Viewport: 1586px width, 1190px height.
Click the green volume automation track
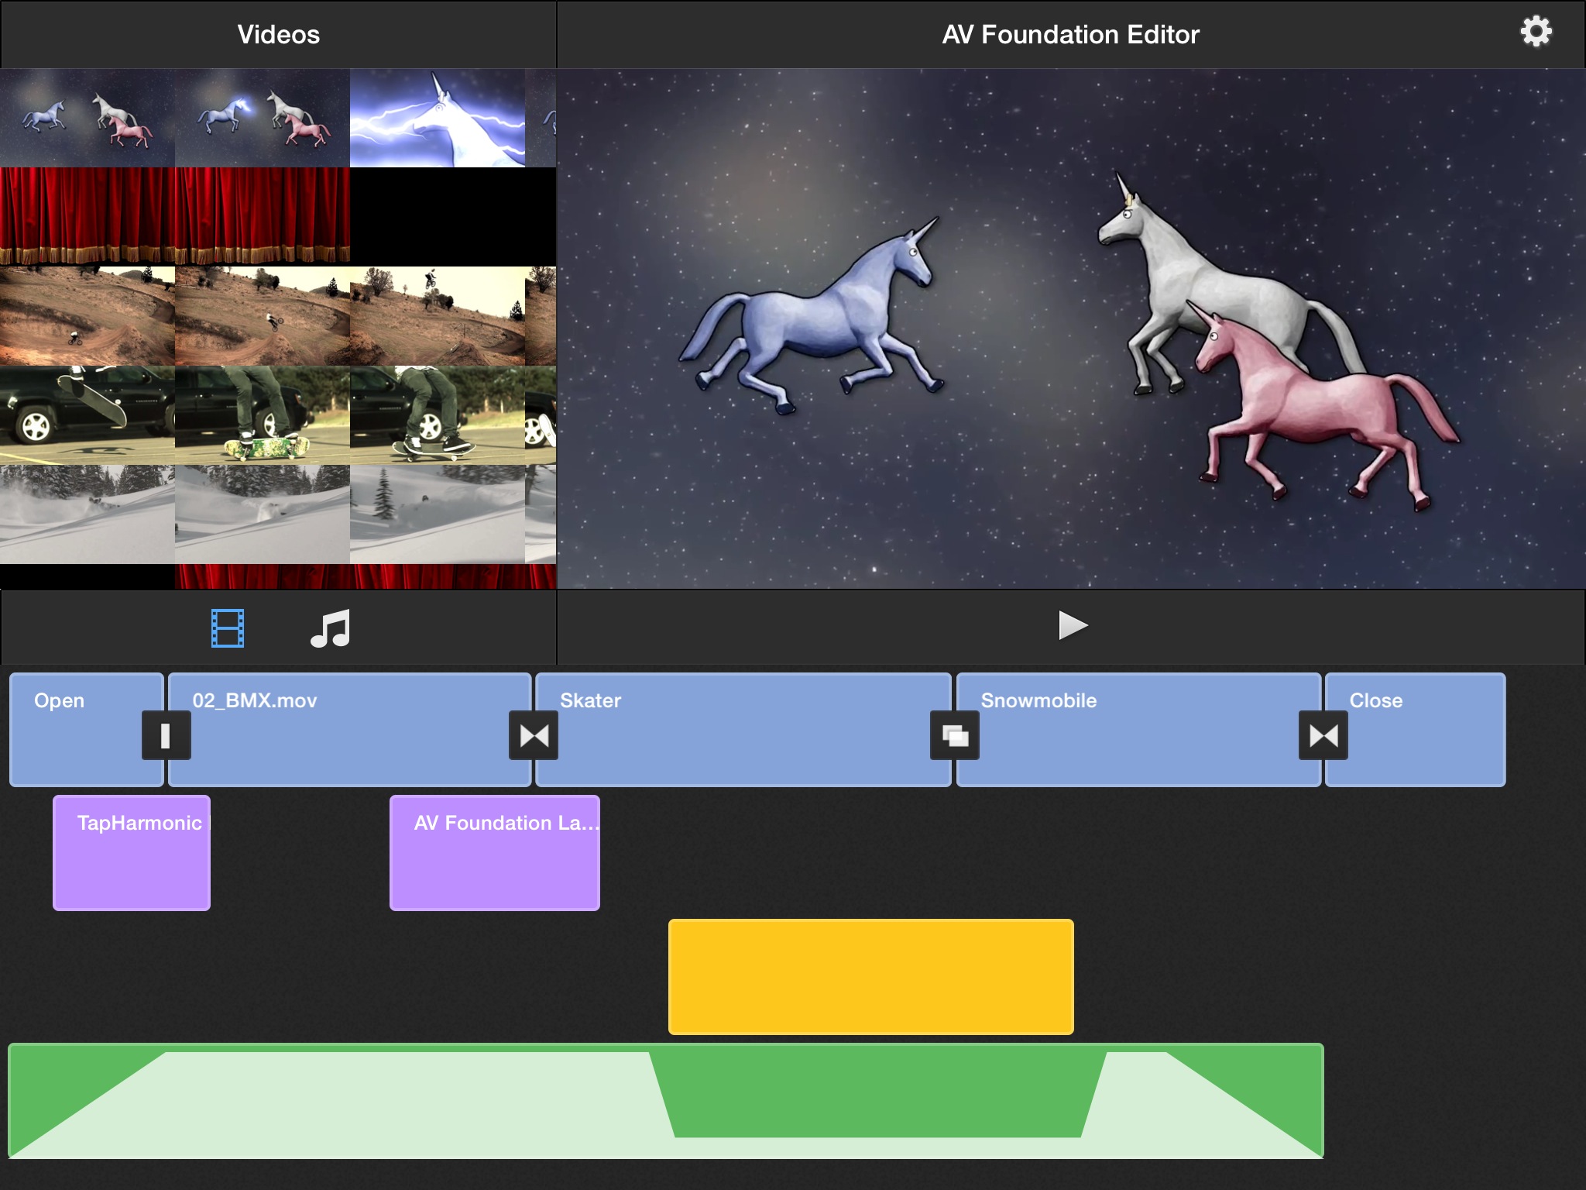tap(666, 1101)
